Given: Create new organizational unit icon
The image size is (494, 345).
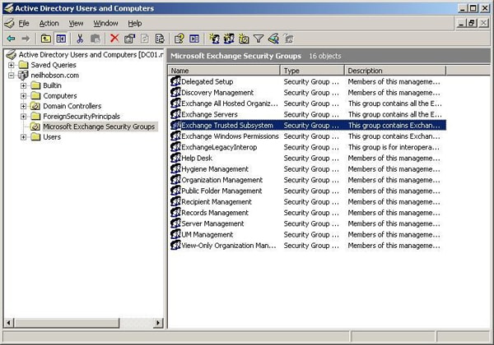Looking at the screenshot, I should (244, 39).
